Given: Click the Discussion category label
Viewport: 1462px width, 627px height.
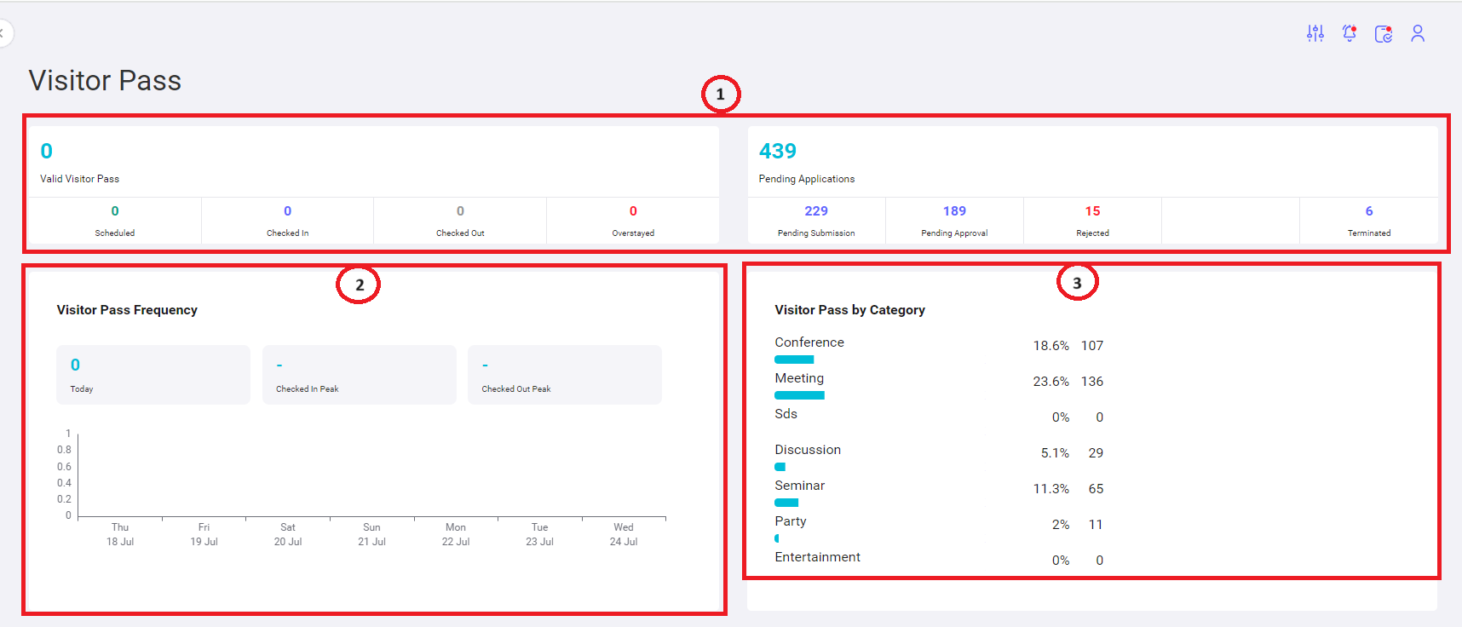Looking at the screenshot, I should point(808,450).
